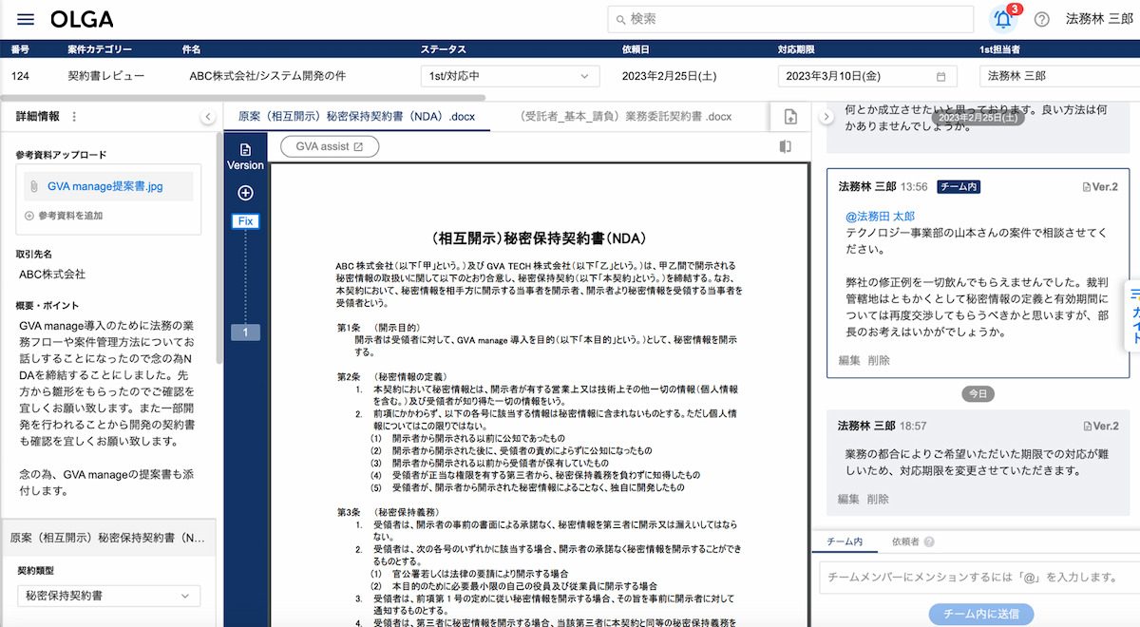
Task: Open the contract type dropdown 秘密保持契約書
Action: (109, 596)
